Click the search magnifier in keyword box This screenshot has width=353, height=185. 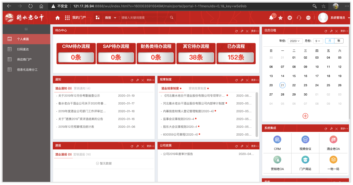click(172, 18)
